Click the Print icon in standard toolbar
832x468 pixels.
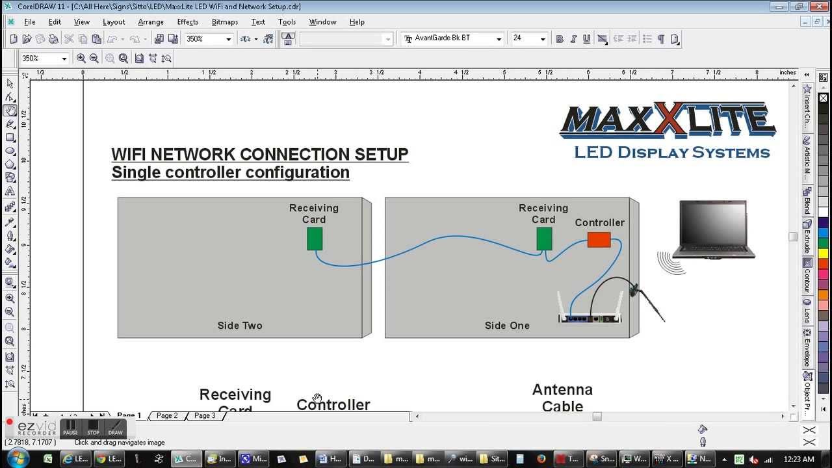[x=54, y=39]
